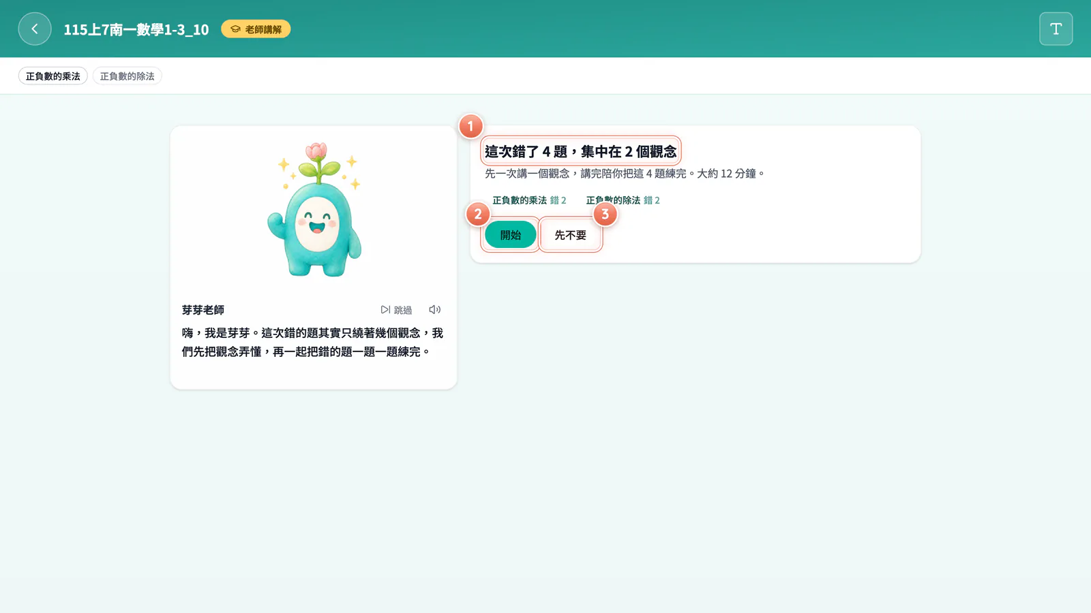Screen dimensions: 1091x613
Task: Click red step marker number 2
Action: 478,215
